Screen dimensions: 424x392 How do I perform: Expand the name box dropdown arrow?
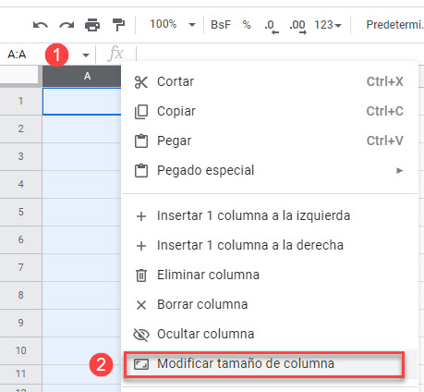tap(86, 55)
